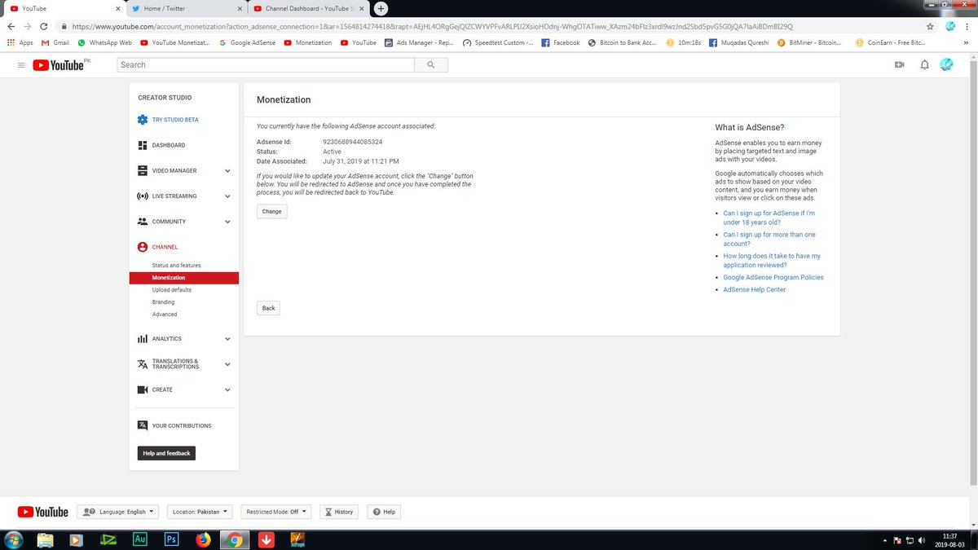This screenshot has width=978, height=550.
Task: Open the Location: Pakistan dropdown
Action: coord(200,512)
